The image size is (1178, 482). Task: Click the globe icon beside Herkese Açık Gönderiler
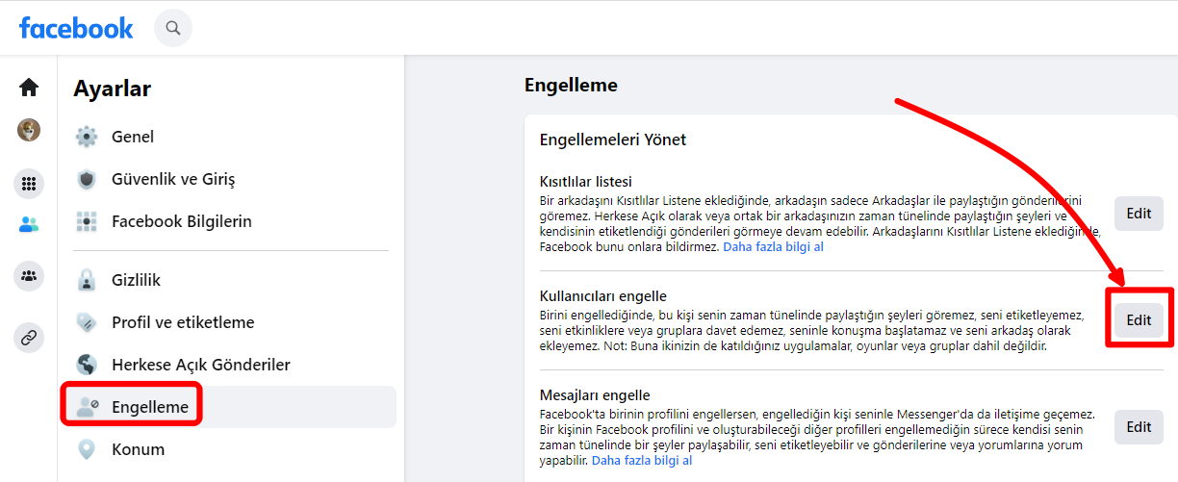[87, 365]
